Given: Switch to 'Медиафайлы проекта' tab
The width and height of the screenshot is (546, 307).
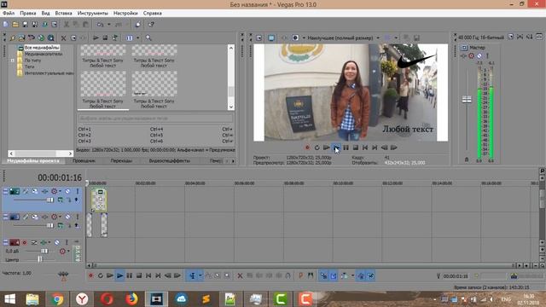Looking at the screenshot, I should pos(33,161).
